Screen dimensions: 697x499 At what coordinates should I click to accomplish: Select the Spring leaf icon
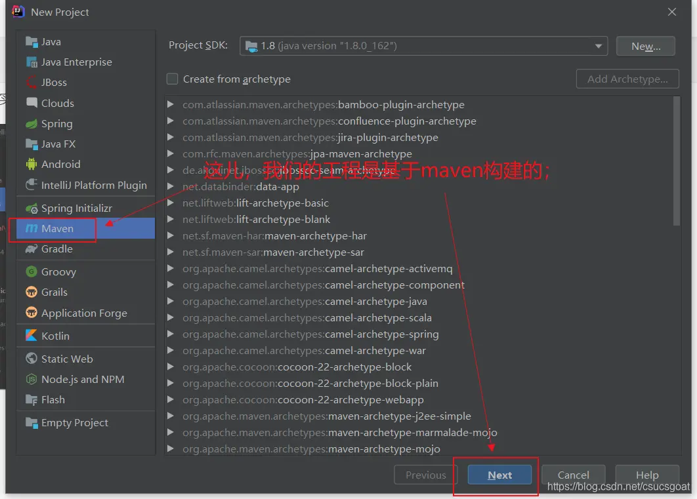coord(31,124)
